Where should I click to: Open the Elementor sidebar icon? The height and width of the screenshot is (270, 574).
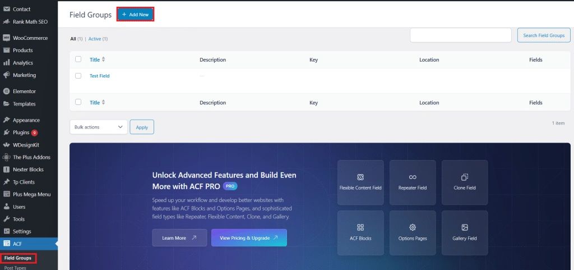pyautogui.click(x=6, y=91)
